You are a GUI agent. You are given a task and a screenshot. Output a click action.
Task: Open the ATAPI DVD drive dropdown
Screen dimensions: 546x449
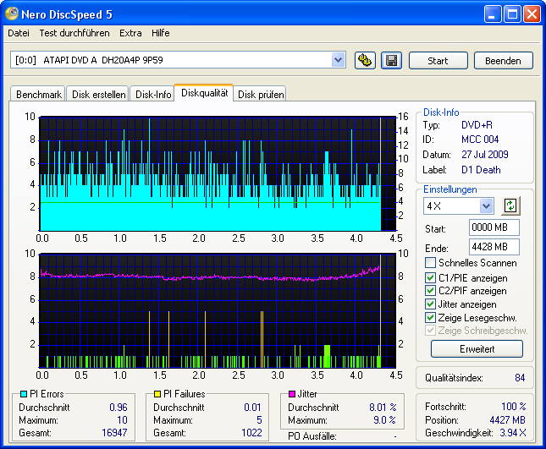point(338,60)
